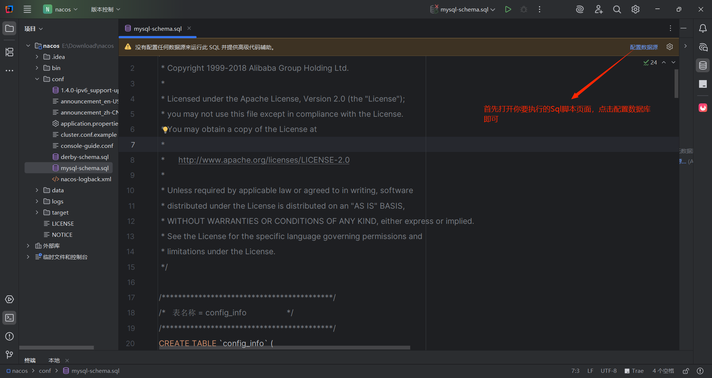Open cluster.conf.example file
The width and height of the screenshot is (712, 378).
[x=85, y=135]
